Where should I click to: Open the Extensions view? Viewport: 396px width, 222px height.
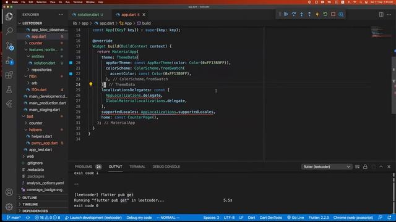tap(9, 75)
